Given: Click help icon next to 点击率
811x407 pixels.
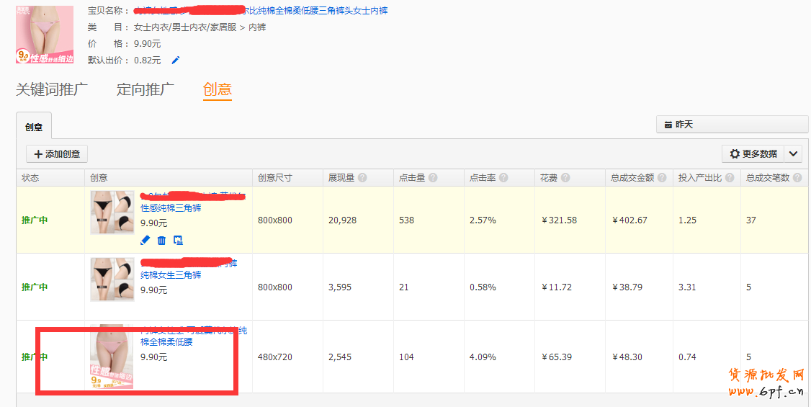Looking at the screenshot, I should 503,178.
